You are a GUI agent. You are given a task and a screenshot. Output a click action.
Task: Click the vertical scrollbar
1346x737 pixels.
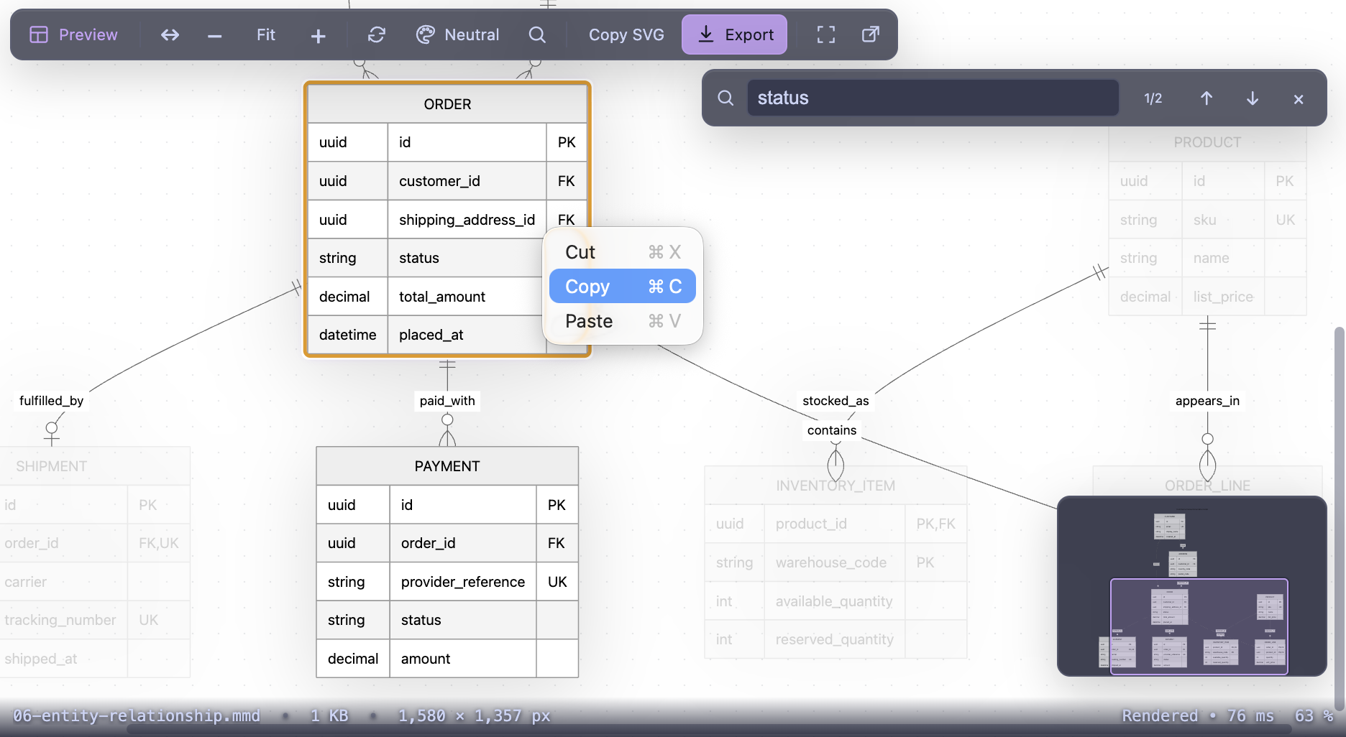(x=1339, y=517)
